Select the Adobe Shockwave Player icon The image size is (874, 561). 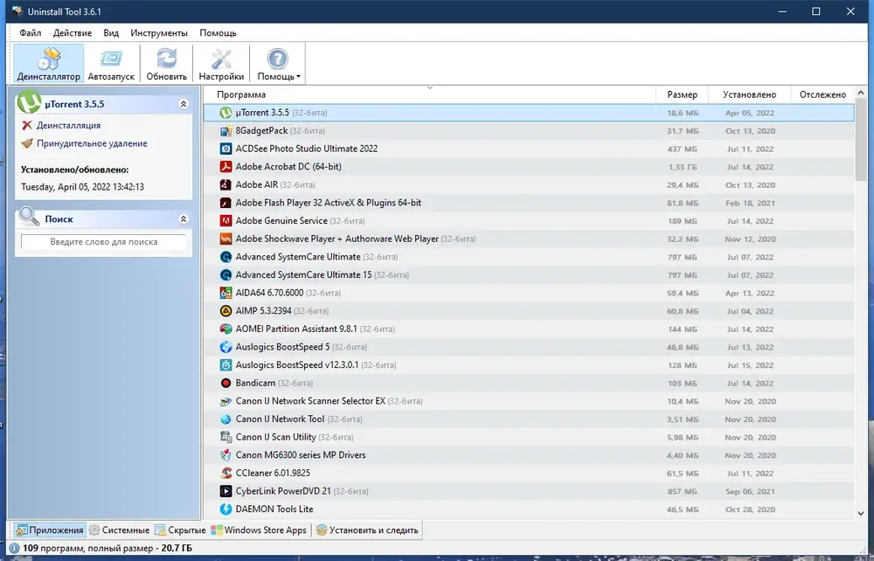coord(225,239)
